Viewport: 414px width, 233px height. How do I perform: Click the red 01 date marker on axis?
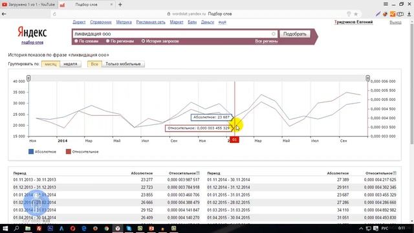234,140
